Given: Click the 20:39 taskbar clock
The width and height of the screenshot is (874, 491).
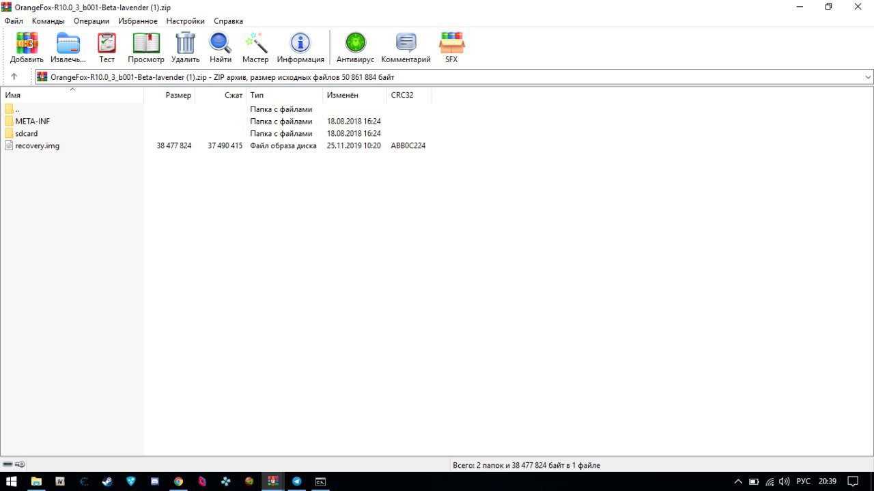Looking at the screenshot, I should point(827,481).
